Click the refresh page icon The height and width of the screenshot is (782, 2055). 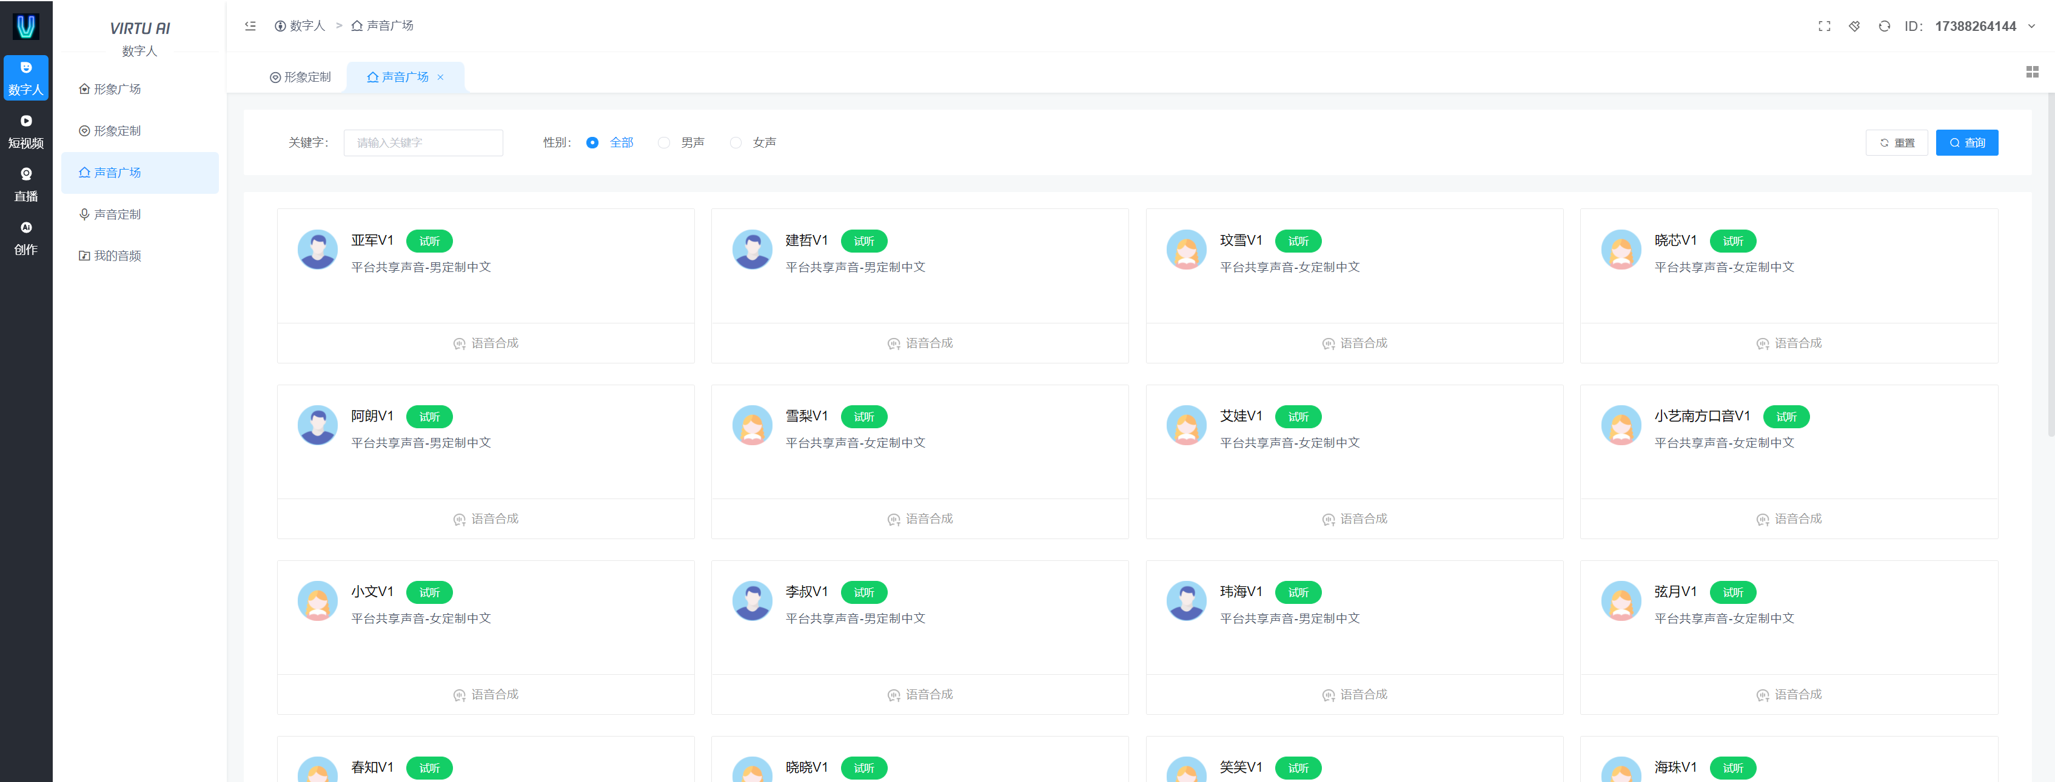tap(1883, 26)
